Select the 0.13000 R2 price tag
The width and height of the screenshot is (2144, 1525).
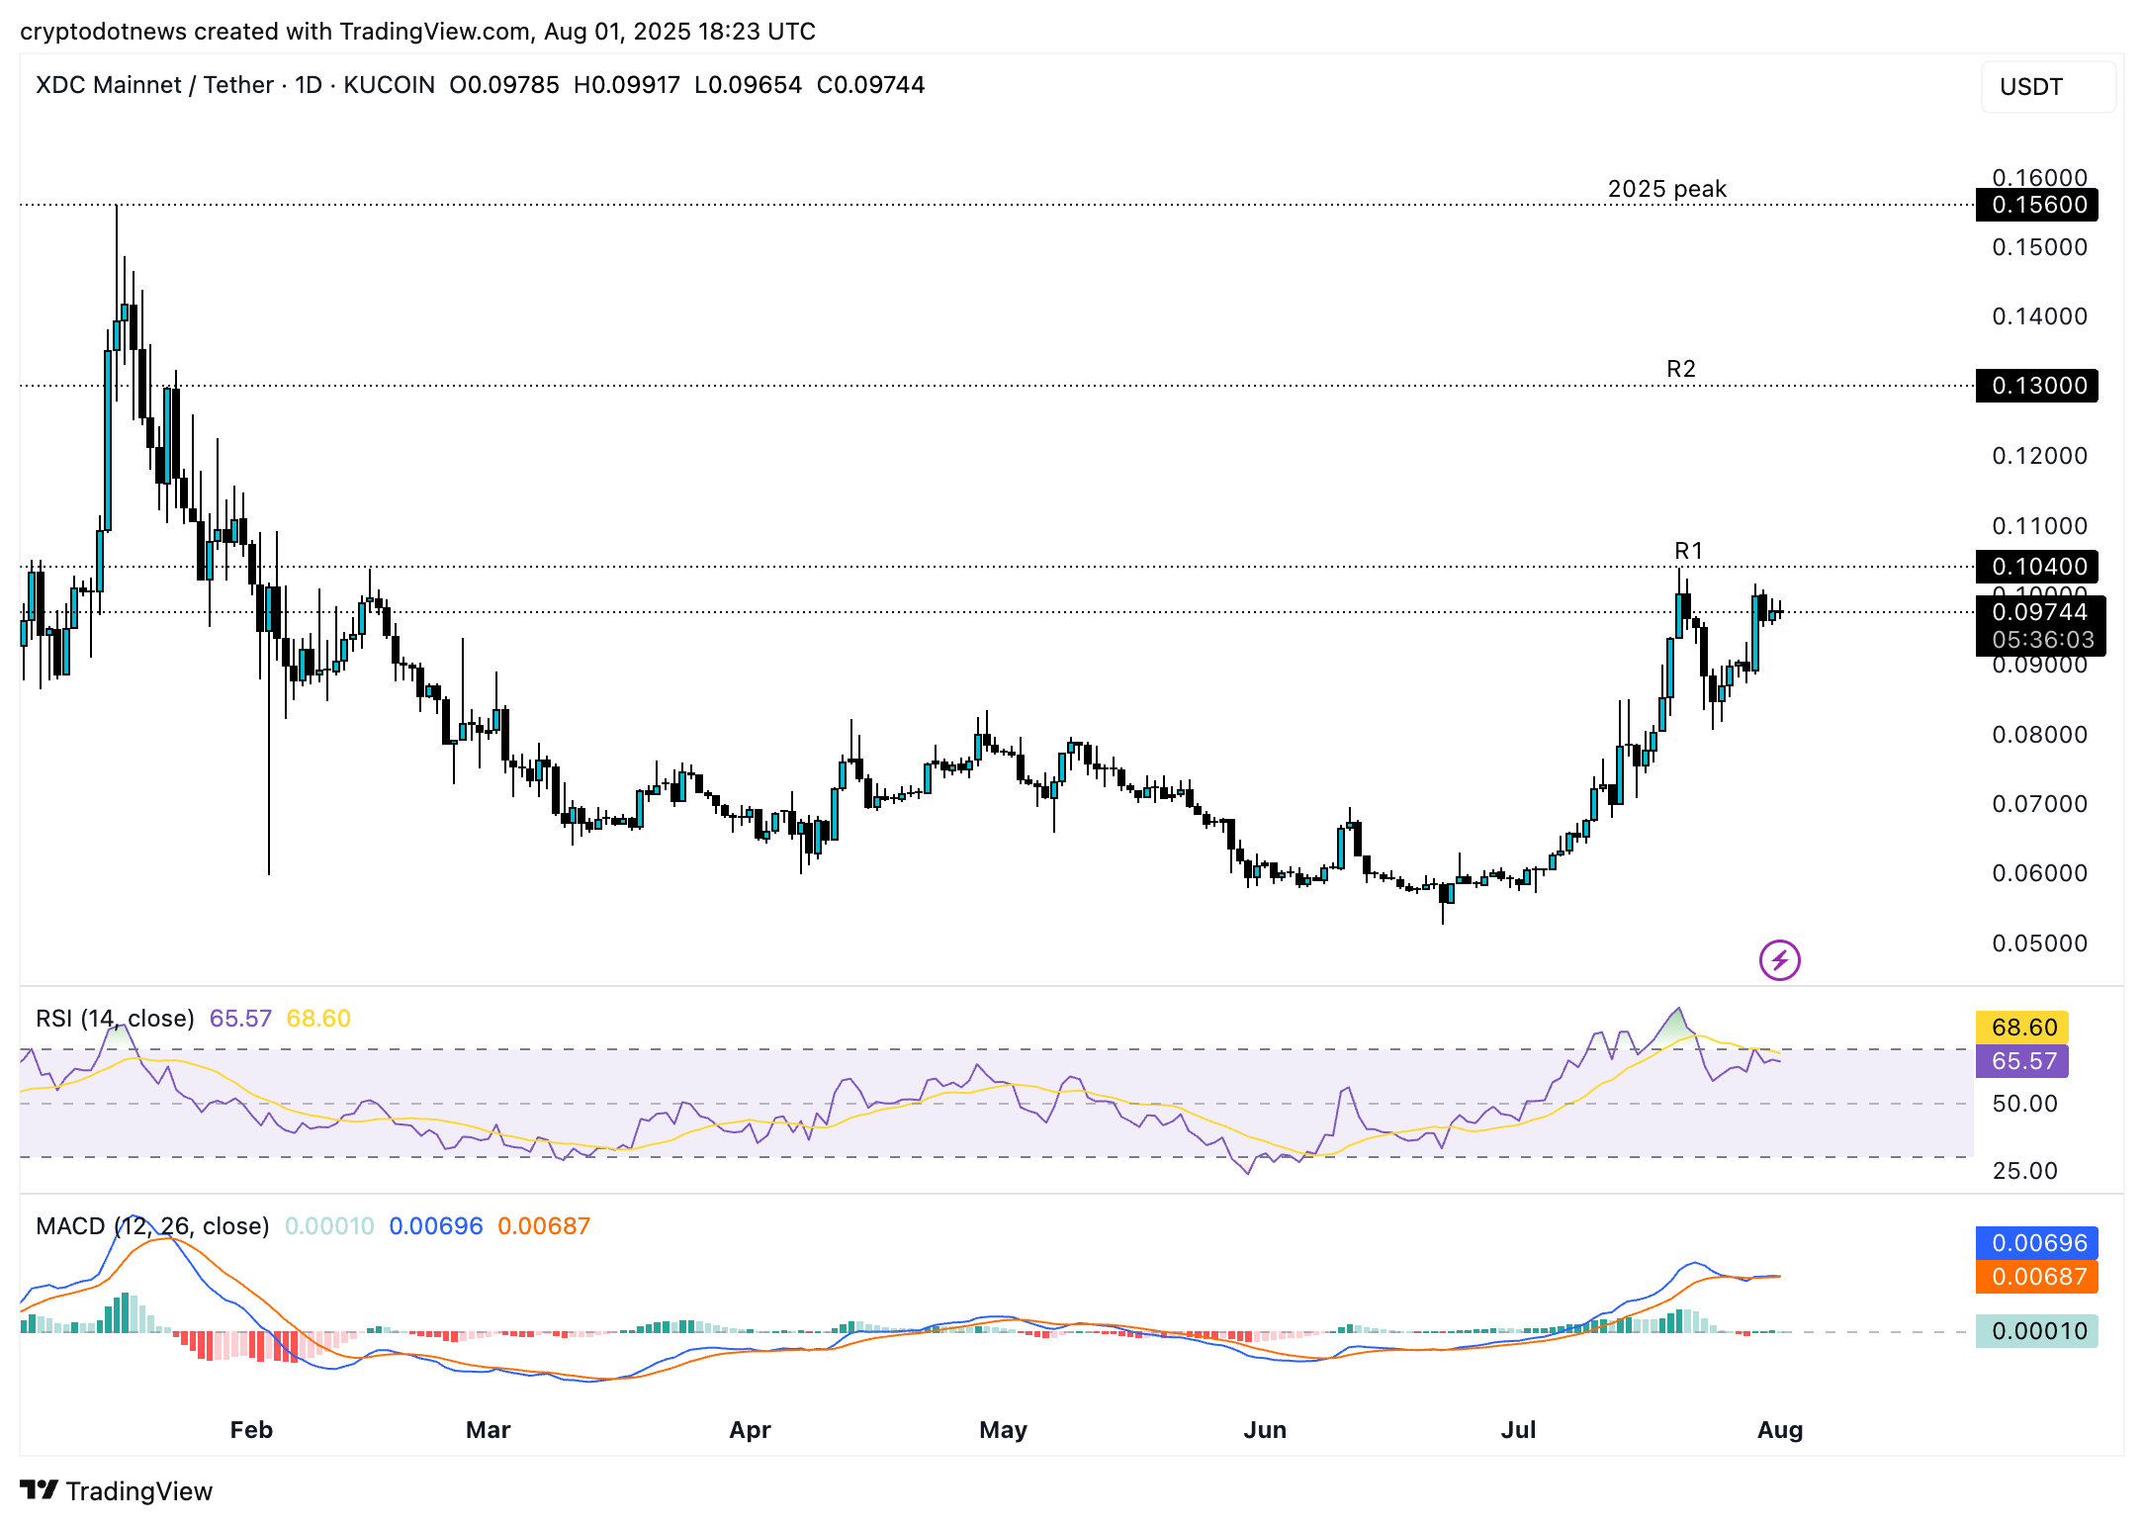[2037, 386]
